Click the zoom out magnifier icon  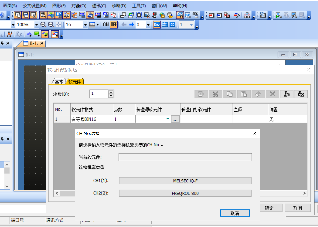point(51,25)
